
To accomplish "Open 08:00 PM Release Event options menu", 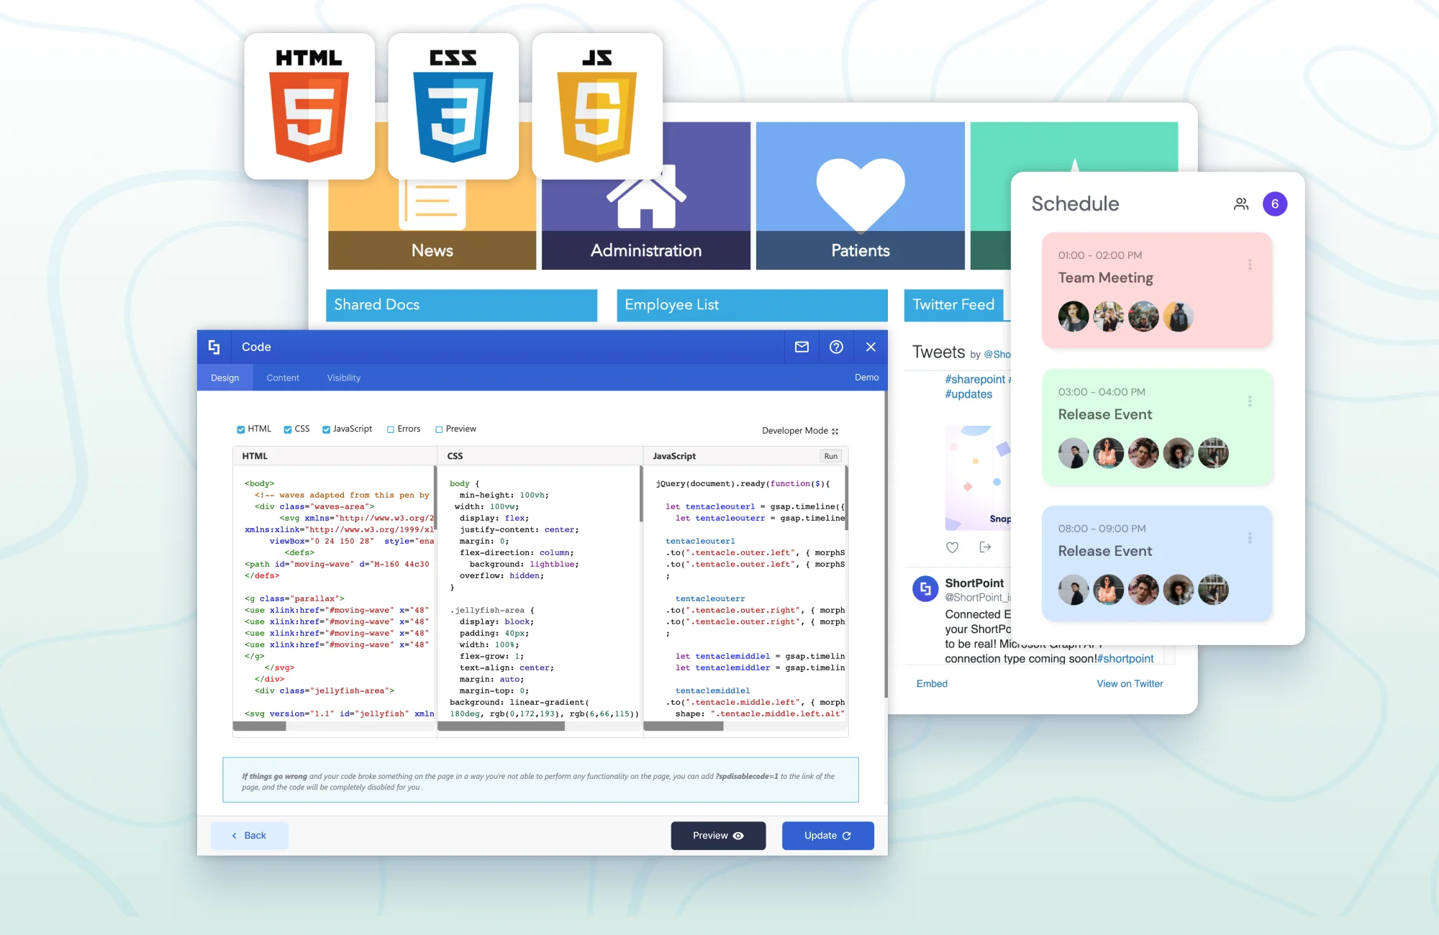I will click(1250, 538).
